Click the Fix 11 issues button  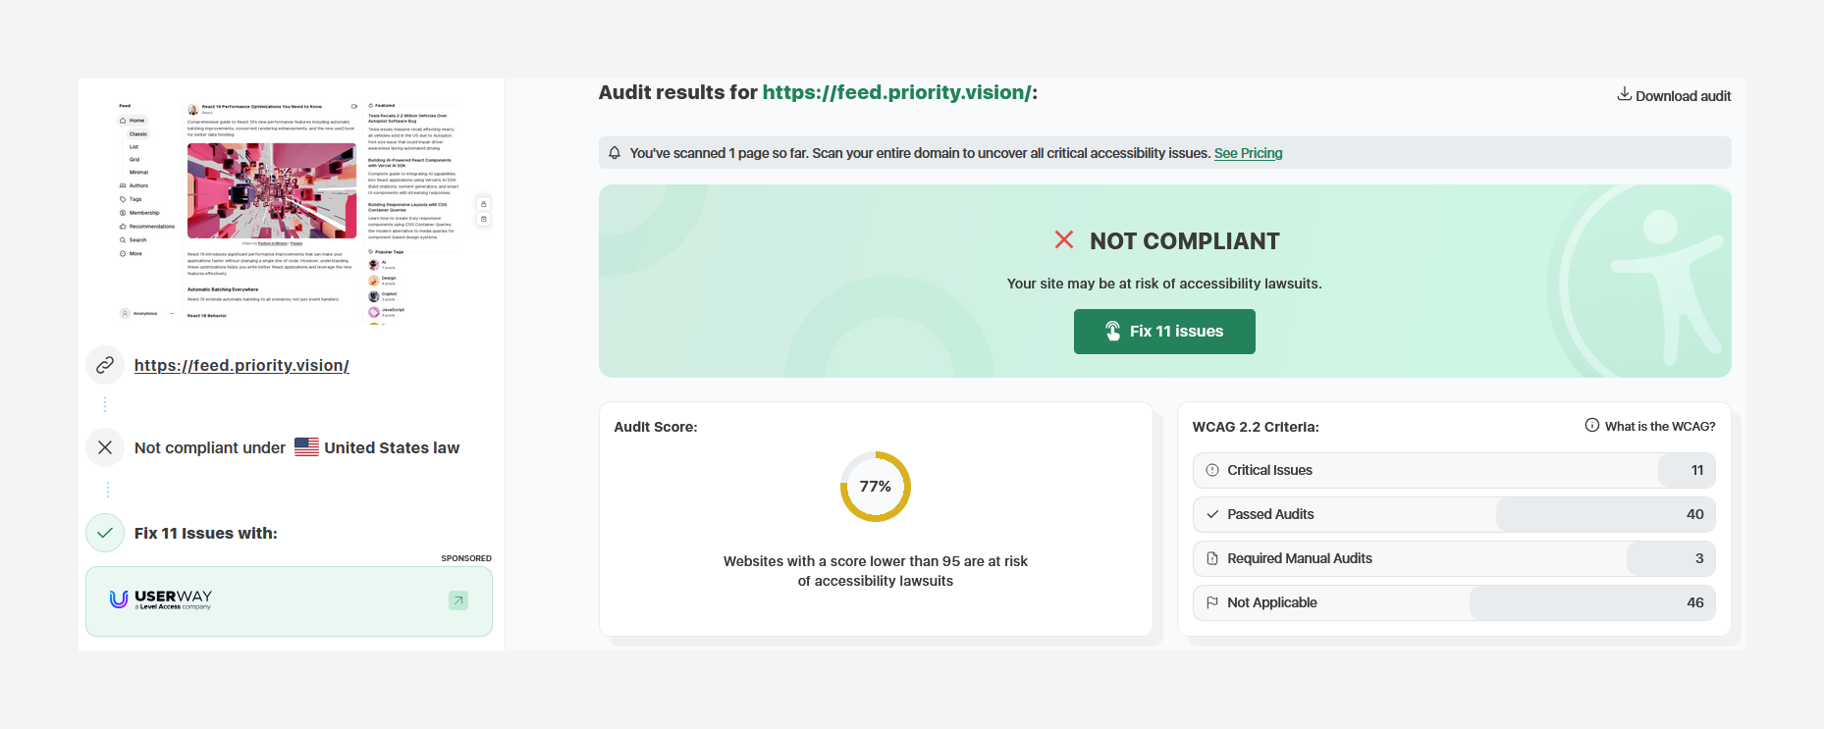1164,332
